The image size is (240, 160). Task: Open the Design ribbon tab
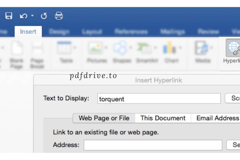coord(59,32)
